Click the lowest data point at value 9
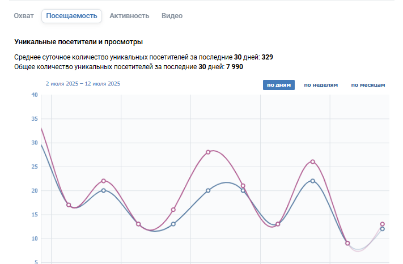 [347, 243]
